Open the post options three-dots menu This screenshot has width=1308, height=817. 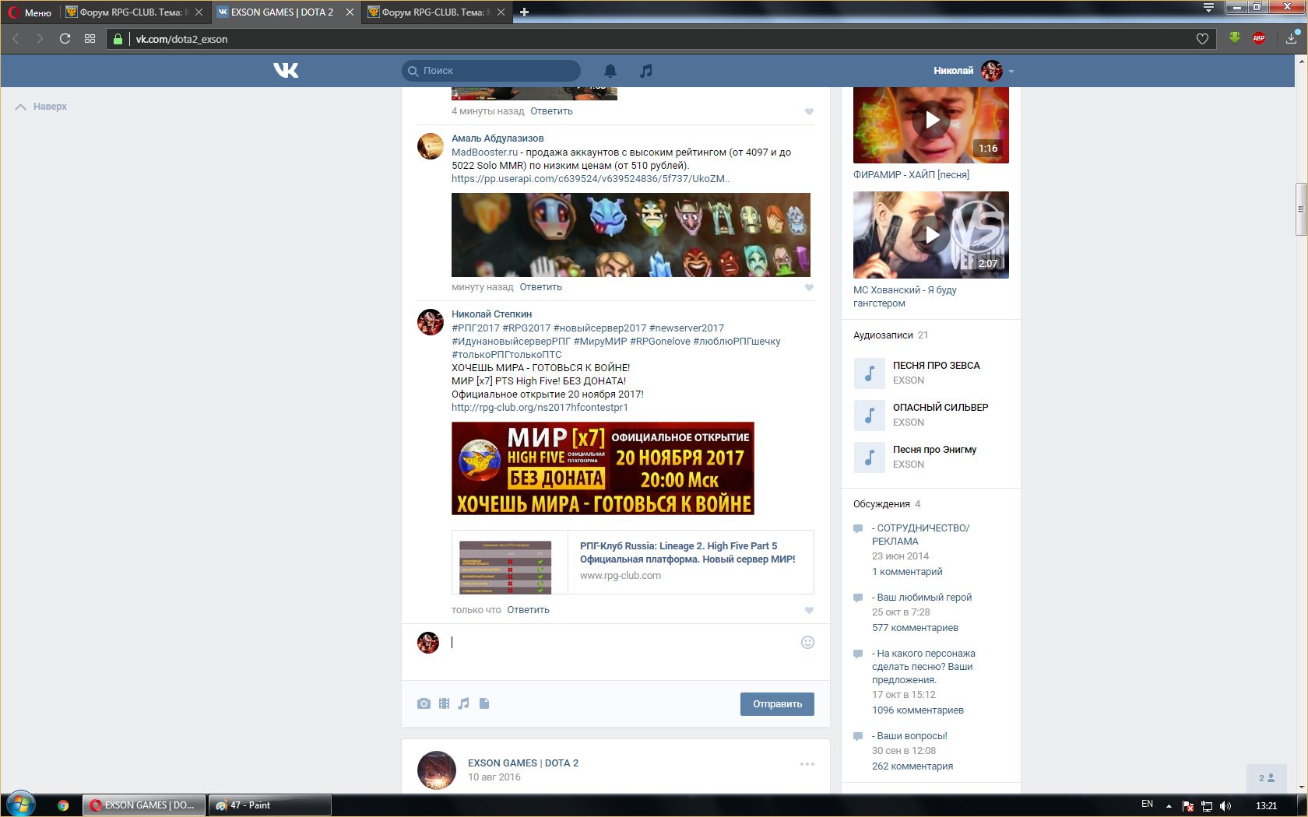click(x=807, y=764)
